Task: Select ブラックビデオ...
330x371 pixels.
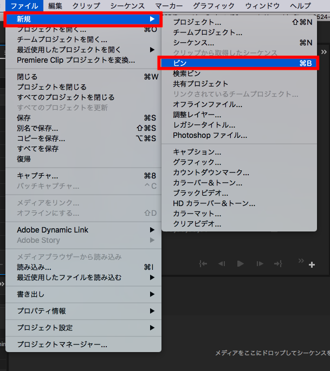Action: [239, 193]
